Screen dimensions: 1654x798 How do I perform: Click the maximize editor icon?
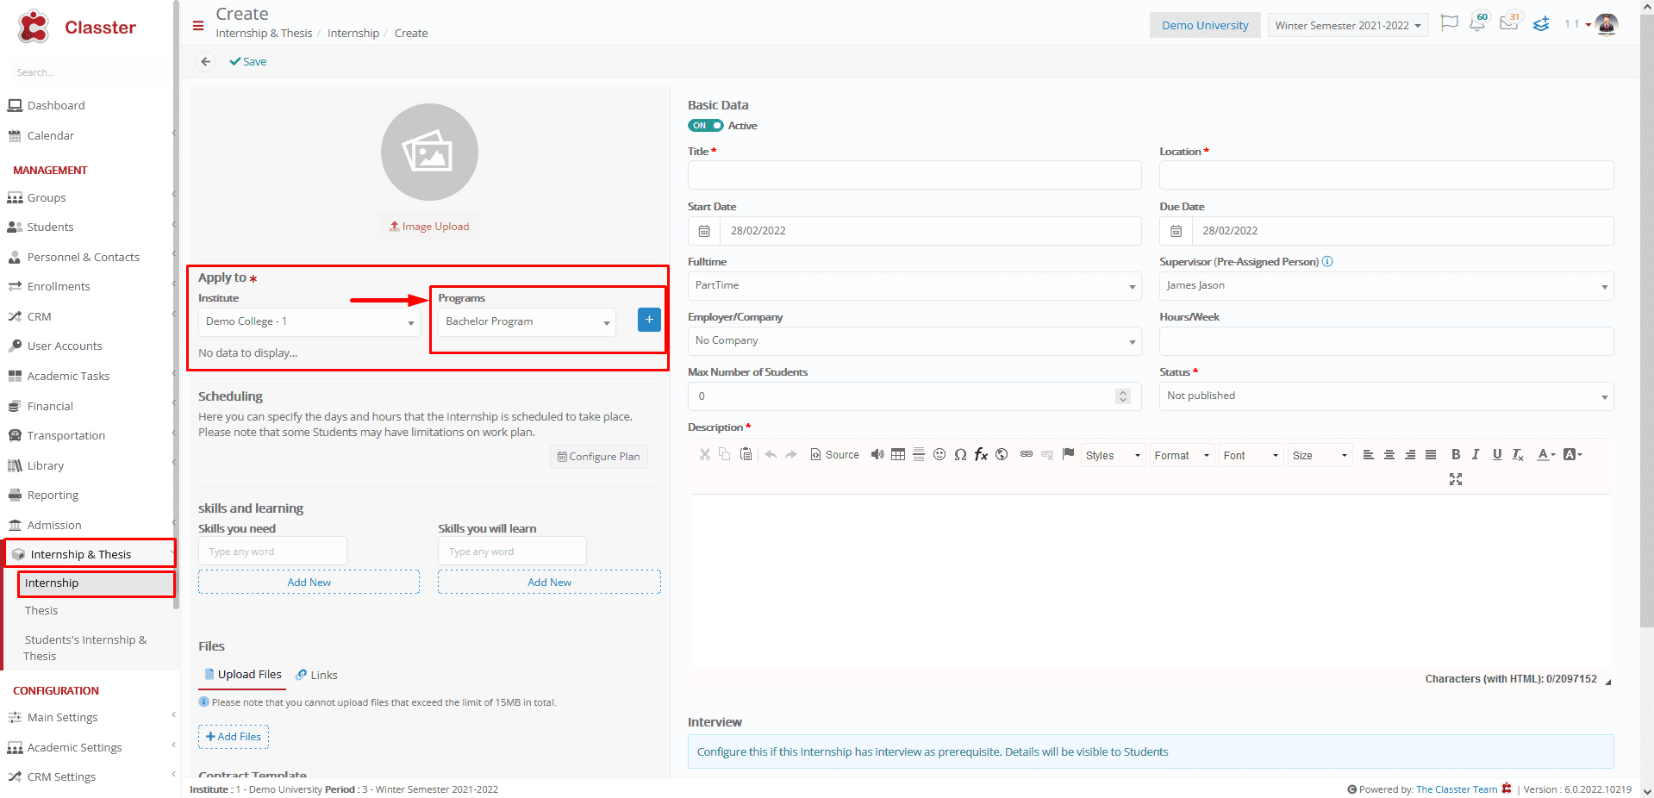1456,479
